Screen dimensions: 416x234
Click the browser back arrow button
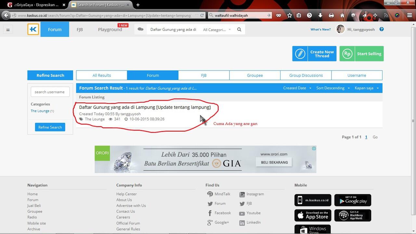tap(6, 15)
